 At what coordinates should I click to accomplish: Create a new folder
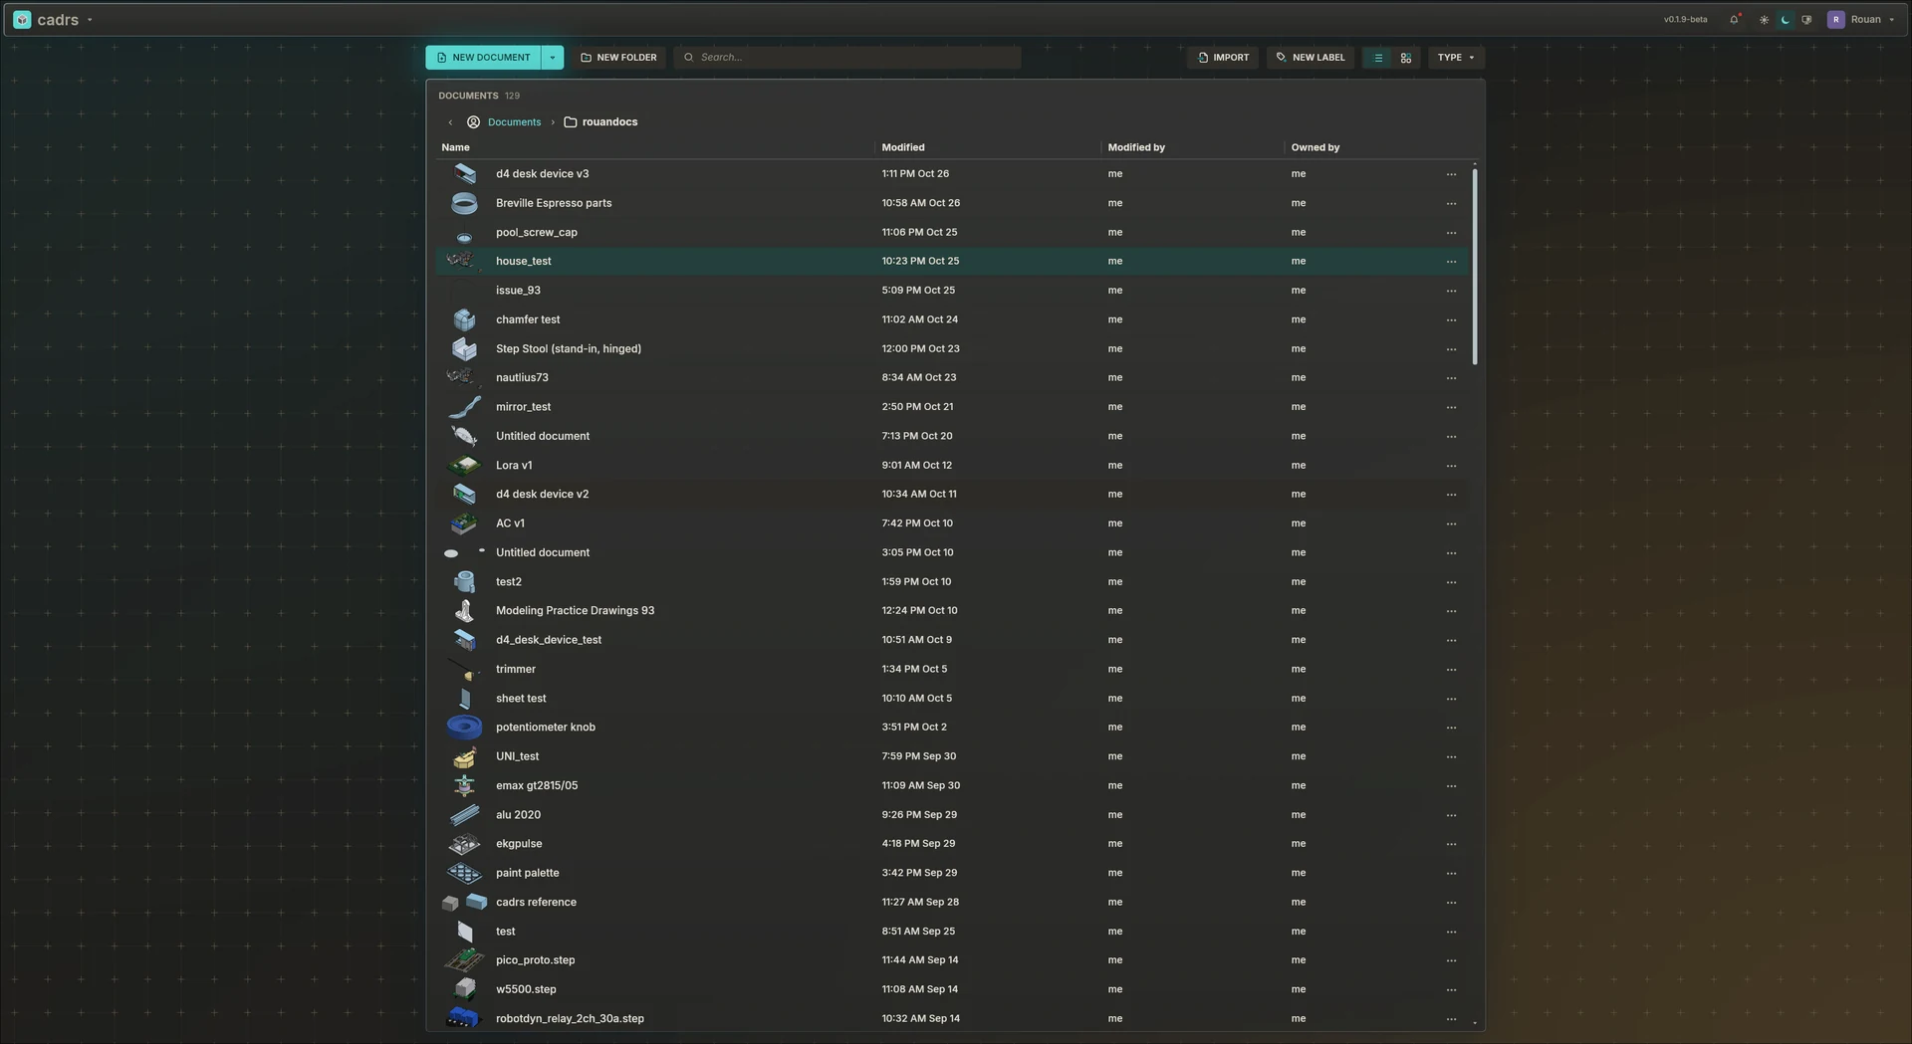point(618,58)
